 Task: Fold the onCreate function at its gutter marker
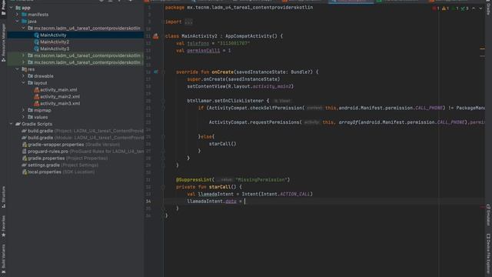tap(163, 72)
